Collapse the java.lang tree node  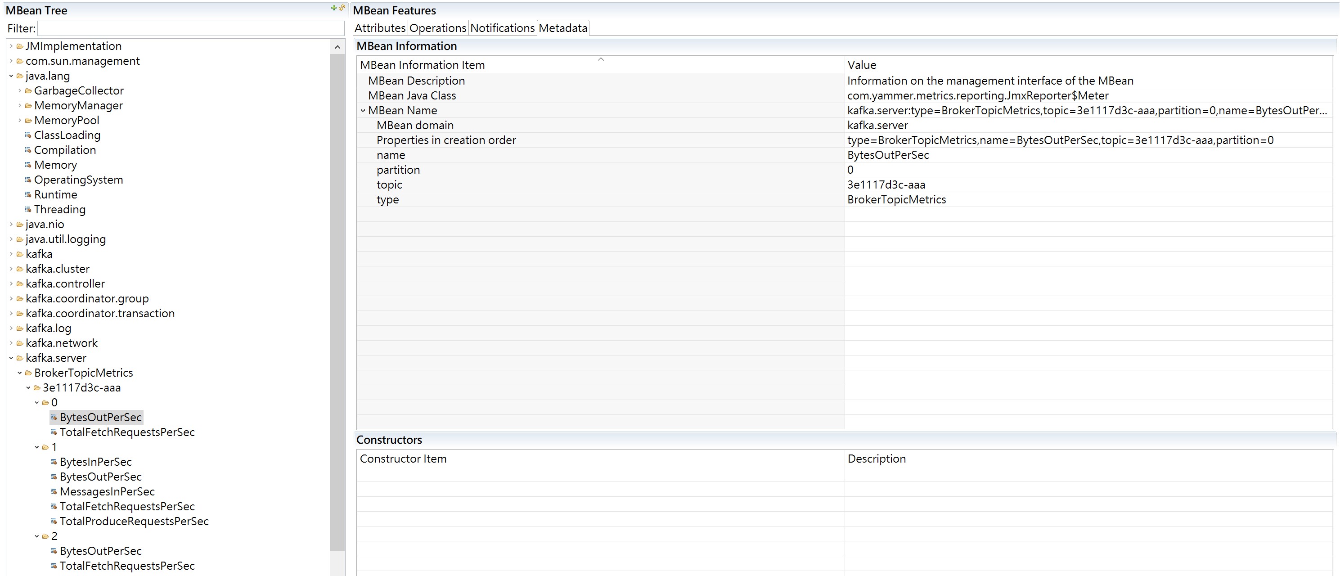pyautogui.click(x=11, y=76)
